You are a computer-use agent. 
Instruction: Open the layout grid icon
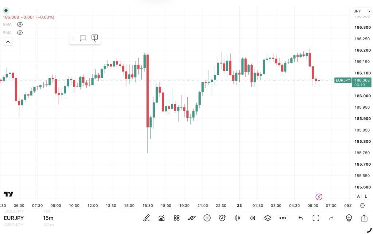(x=177, y=218)
